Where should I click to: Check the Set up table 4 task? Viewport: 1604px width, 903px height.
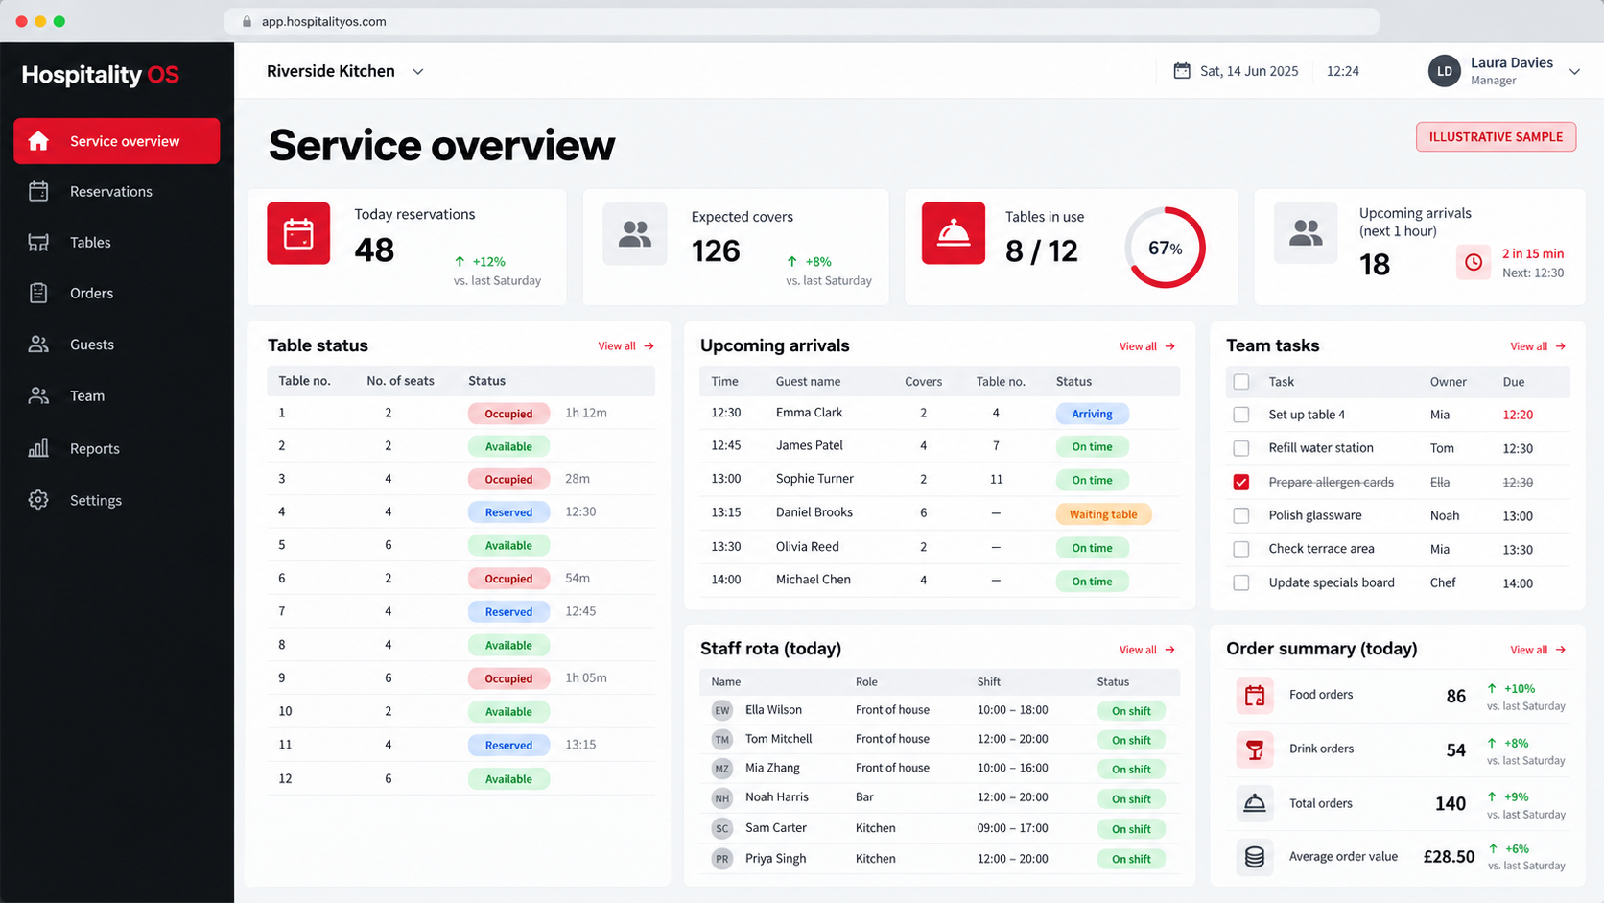click(1241, 415)
